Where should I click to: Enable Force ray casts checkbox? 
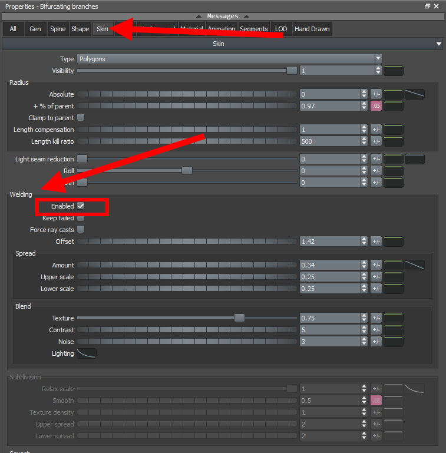[81, 230]
